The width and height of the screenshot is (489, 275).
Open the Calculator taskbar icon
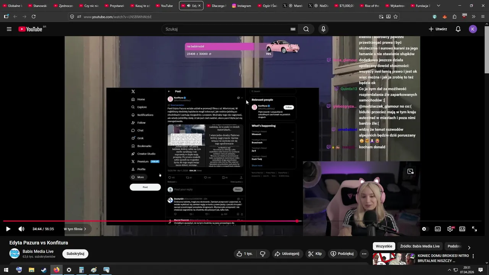(81, 270)
